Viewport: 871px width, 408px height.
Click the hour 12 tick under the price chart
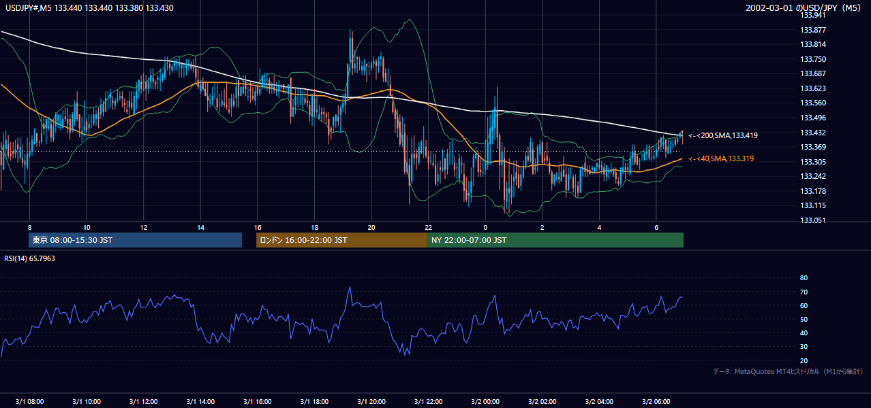click(143, 226)
